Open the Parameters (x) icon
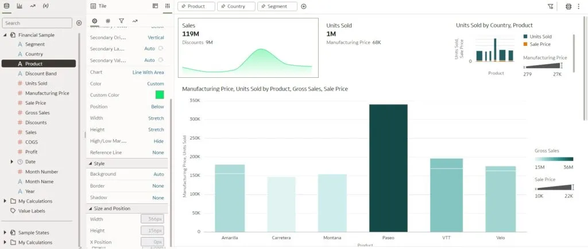 tap(46, 6)
